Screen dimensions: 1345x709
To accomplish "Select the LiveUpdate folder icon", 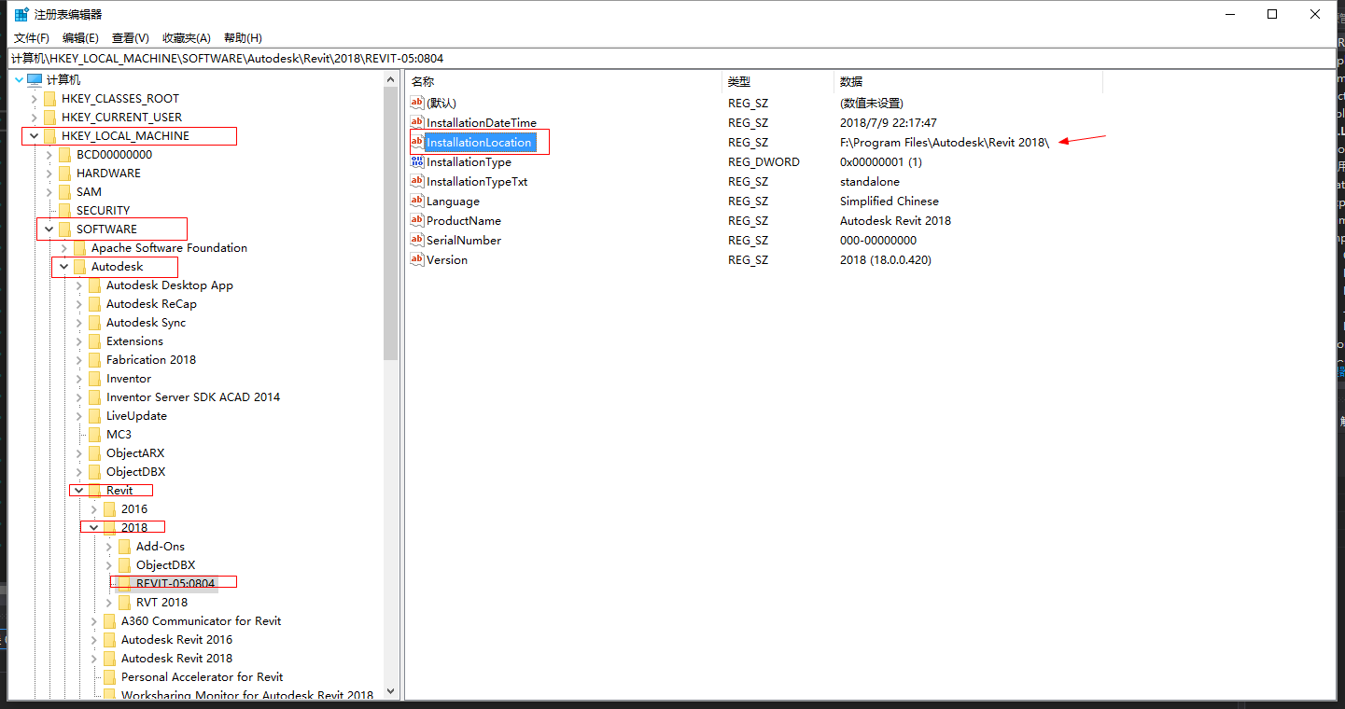I will click(x=94, y=416).
